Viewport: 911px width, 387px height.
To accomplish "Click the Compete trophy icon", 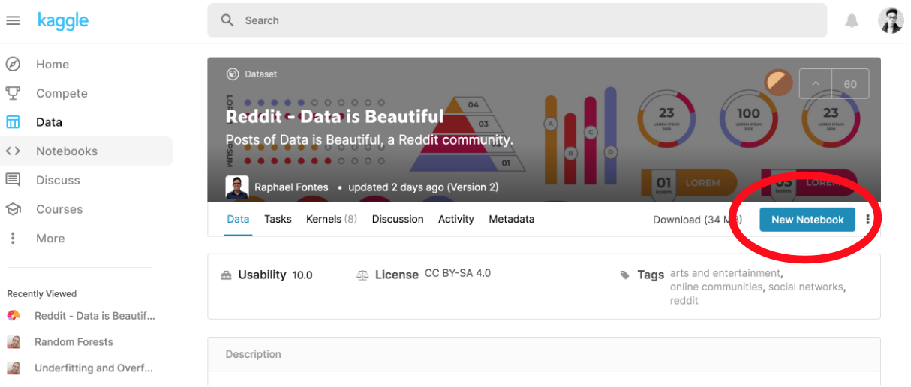I will [13, 93].
